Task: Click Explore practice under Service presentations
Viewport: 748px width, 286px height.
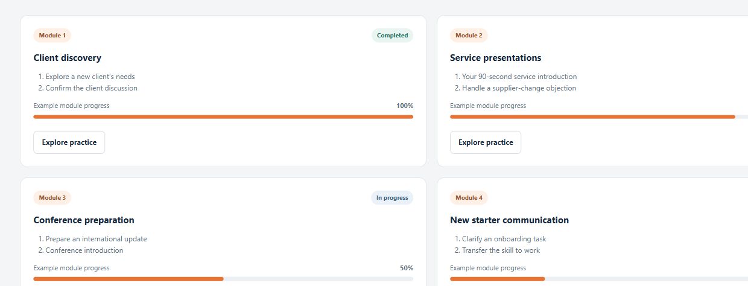Action: tap(486, 142)
